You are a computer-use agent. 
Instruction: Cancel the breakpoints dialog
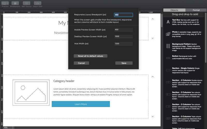[x=81, y=63]
